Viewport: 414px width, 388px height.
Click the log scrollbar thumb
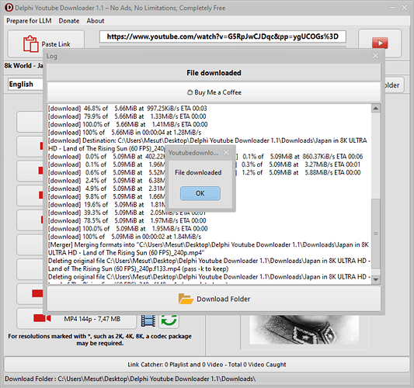375,234
